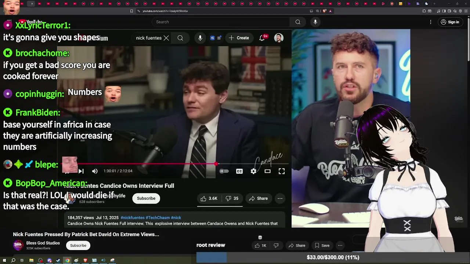Switch to Chrome in the taskbar
470x264 pixels.
(68, 260)
